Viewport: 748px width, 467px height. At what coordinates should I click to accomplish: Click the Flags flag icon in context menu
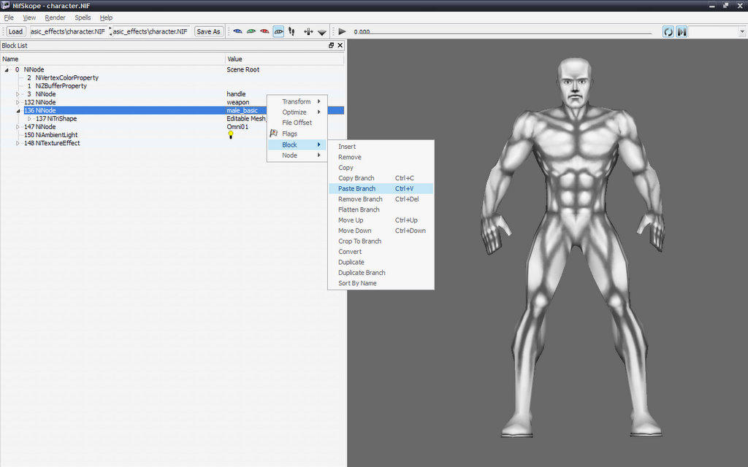click(274, 134)
